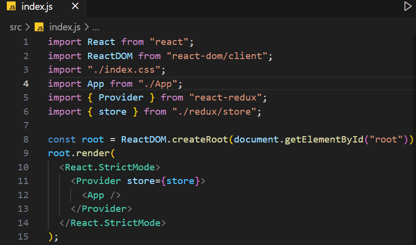Close the index.js editor tab
416x245 pixels.
[75, 7]
